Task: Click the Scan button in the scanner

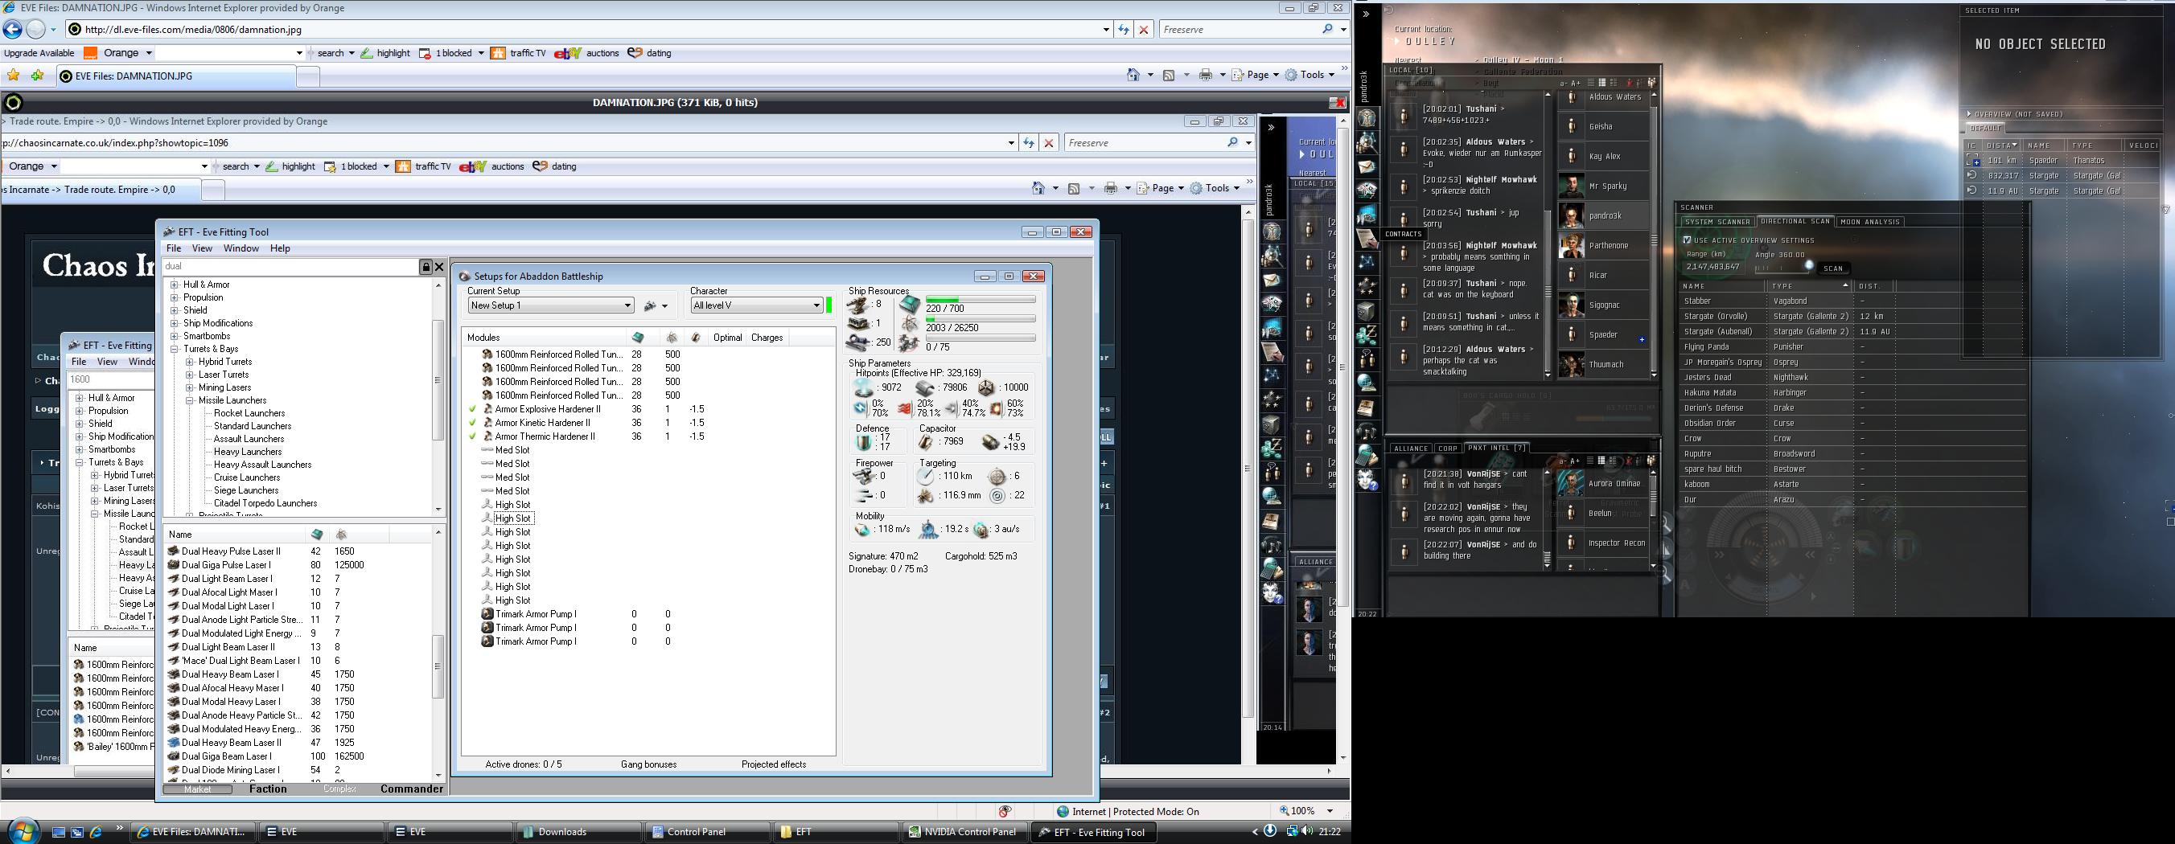Action: click(1833, 268)
